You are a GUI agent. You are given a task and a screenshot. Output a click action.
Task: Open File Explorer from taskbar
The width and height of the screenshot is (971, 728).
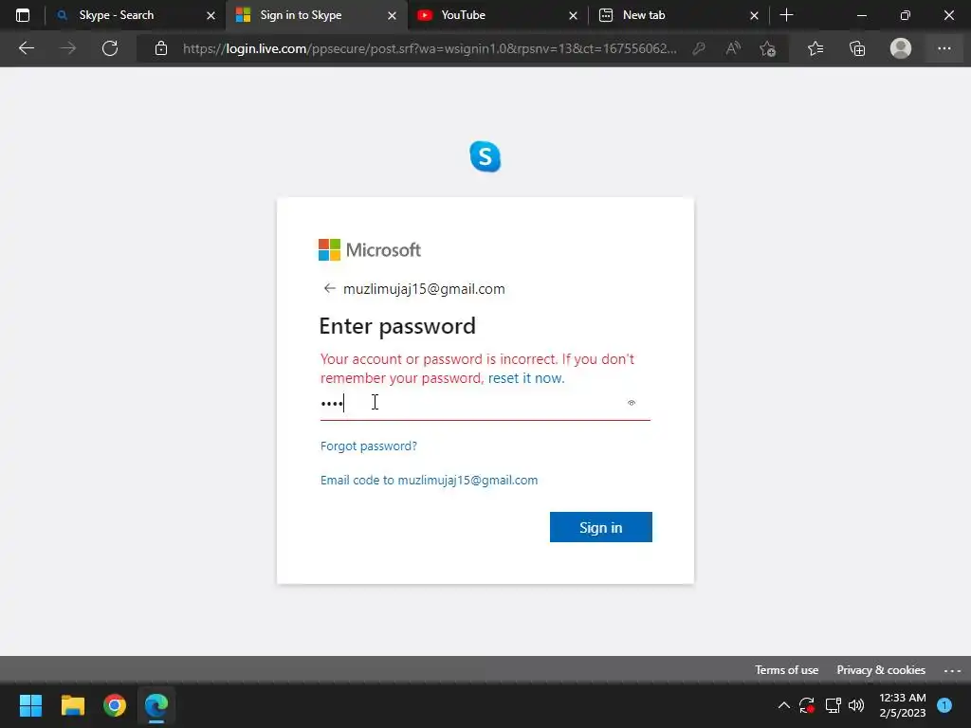click(x=72, y=705)
